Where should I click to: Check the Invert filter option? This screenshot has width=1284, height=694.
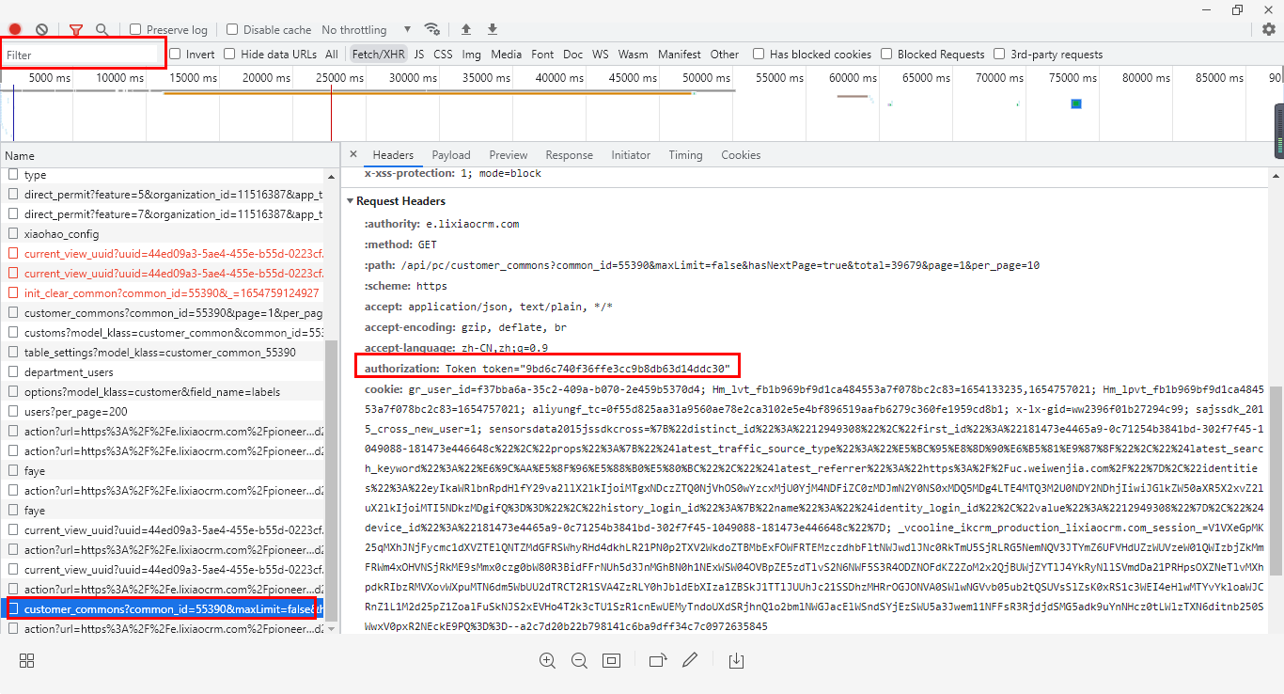click(x=175, y=54)
